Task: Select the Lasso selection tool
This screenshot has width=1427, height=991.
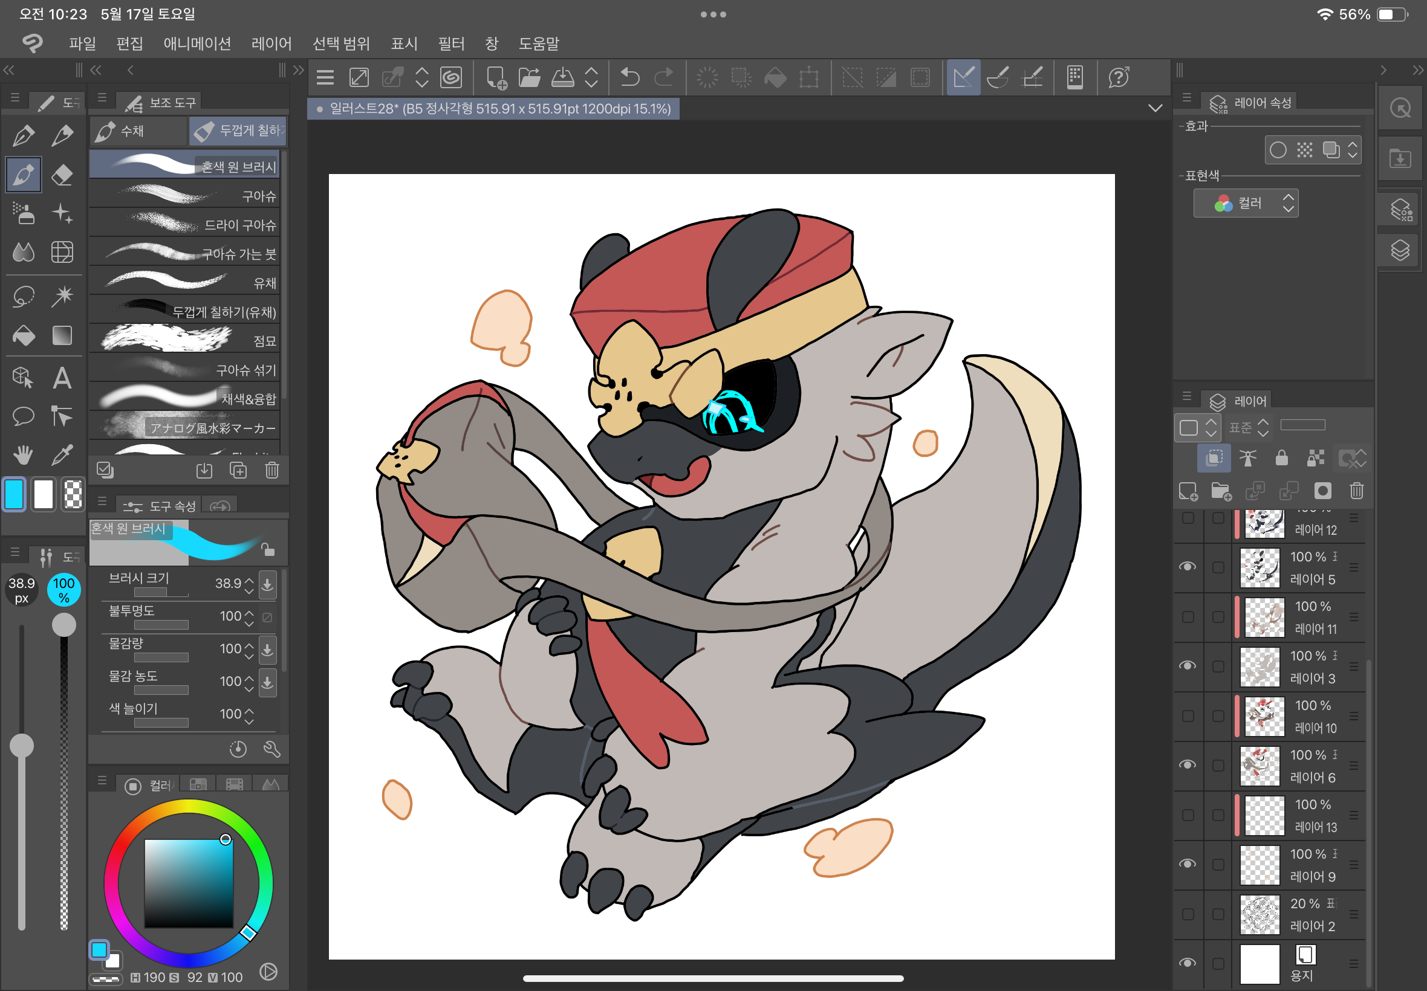Action: click(x=24, y=296)
